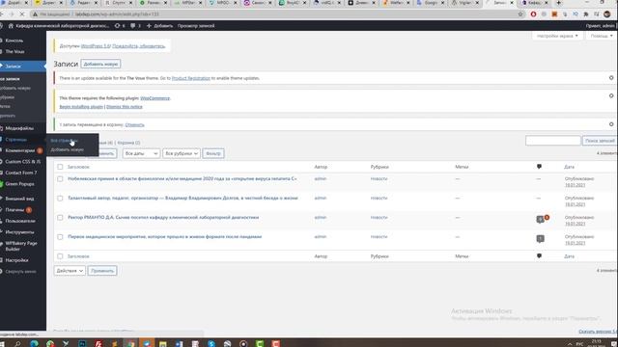Image resolution: width=618 pixels, height=347 pixels.
Task: Sort by comments column icon in header
Action: coord(539,167)
